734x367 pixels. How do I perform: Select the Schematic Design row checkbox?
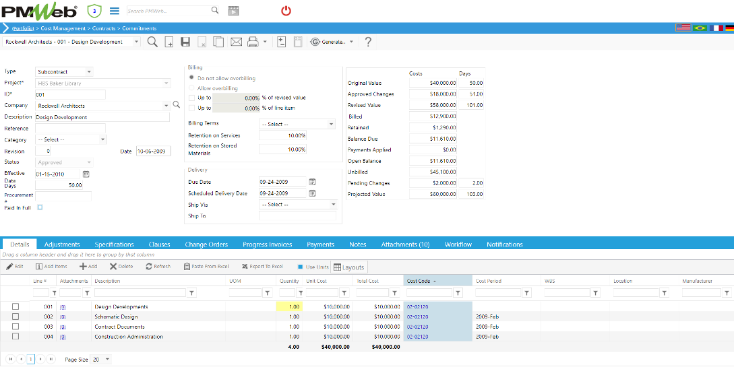point(16,316)
